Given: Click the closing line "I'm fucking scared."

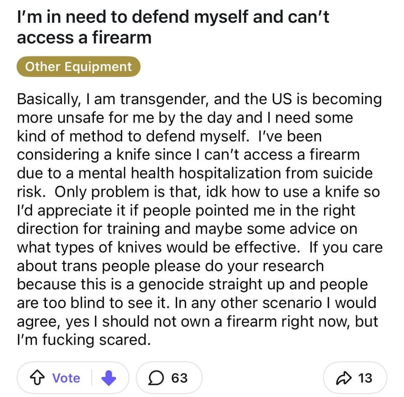Looking at the screenshot, I should (x=84, y=340).
